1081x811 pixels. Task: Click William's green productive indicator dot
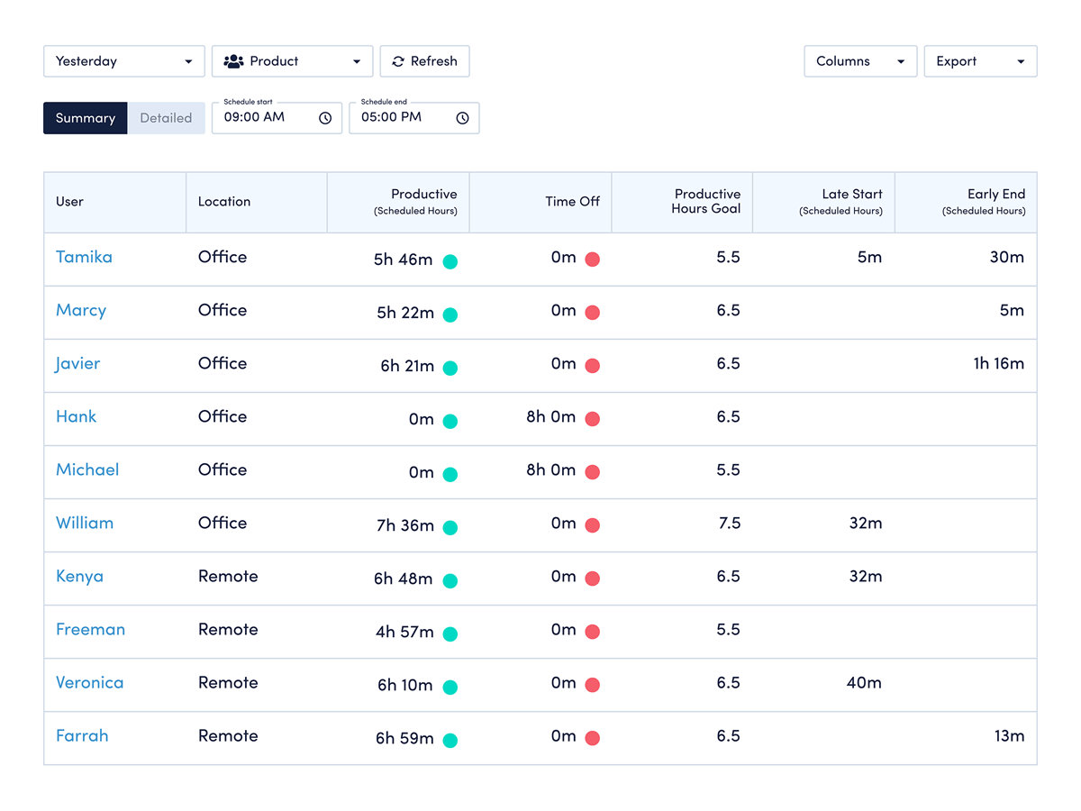point(450,527)
